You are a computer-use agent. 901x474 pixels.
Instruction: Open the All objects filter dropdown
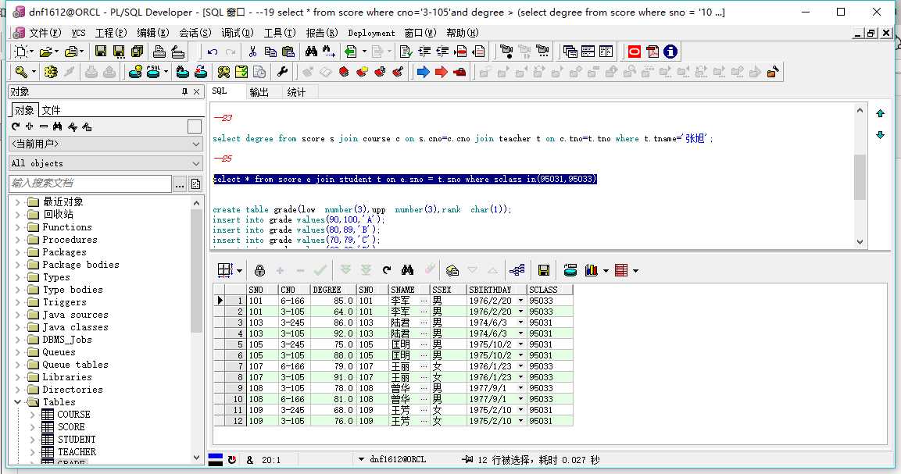pos(196,163)
